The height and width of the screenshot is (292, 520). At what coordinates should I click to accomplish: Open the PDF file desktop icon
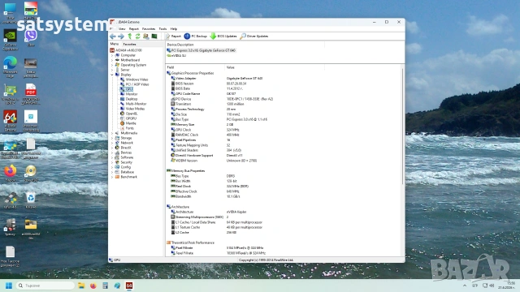31,94
